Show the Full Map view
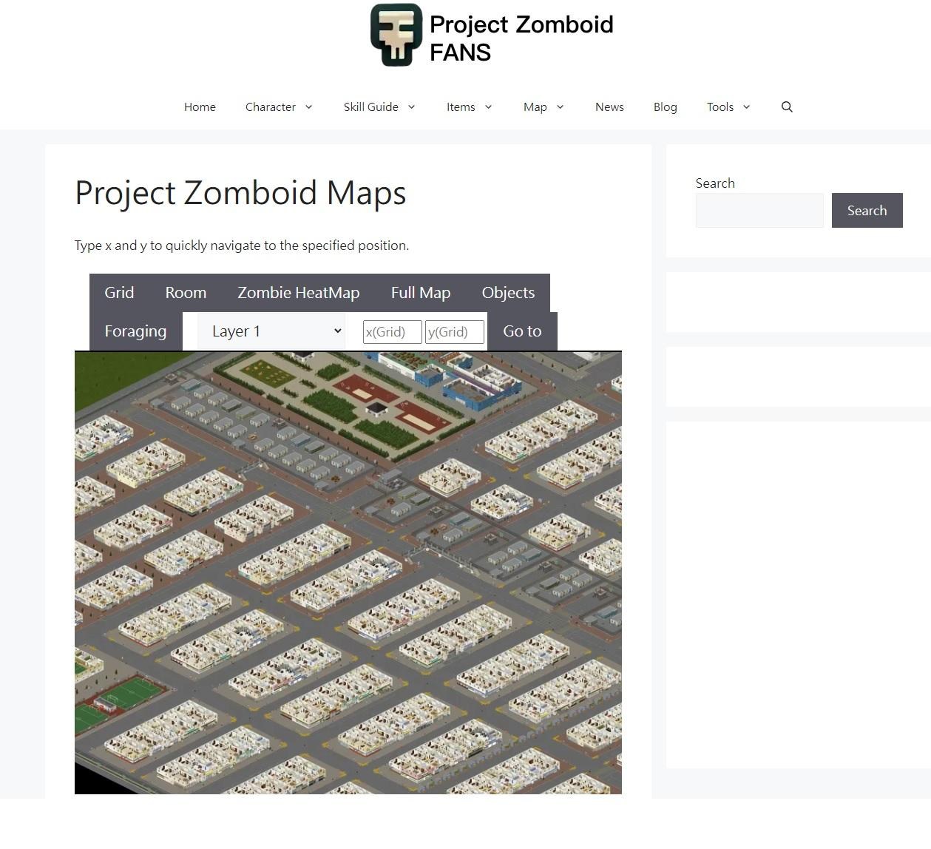This screenshot has height=849, width=931. pyautogui.click(x=421, y=293)
